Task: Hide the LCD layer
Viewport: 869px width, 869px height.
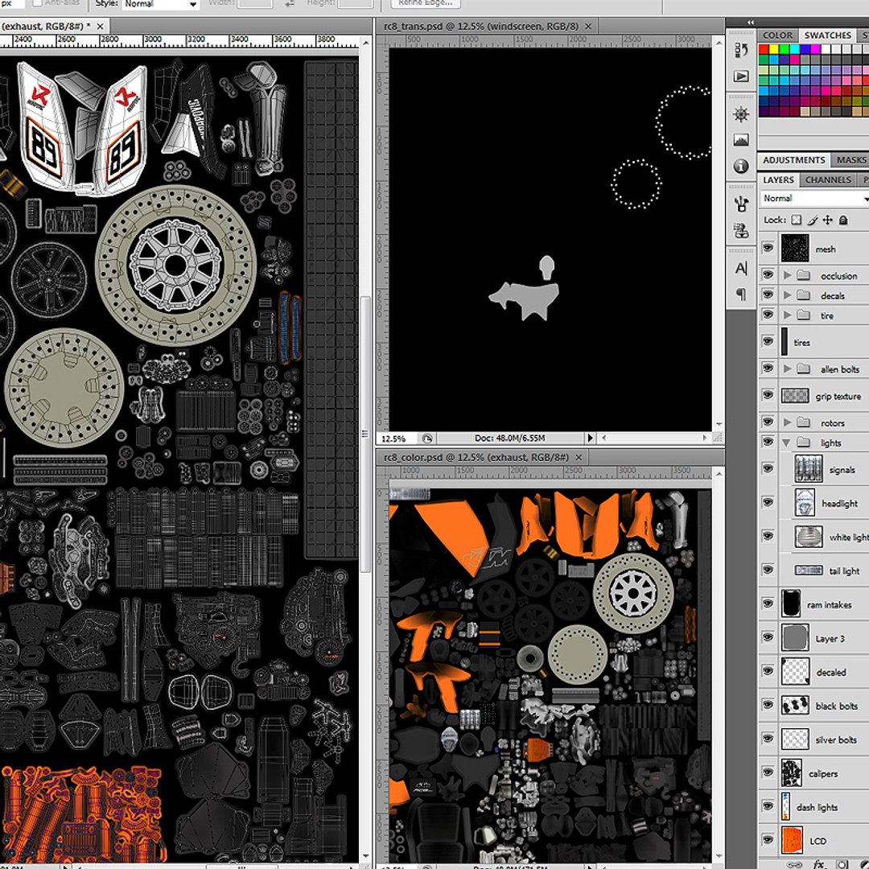Action: (768, 839)
